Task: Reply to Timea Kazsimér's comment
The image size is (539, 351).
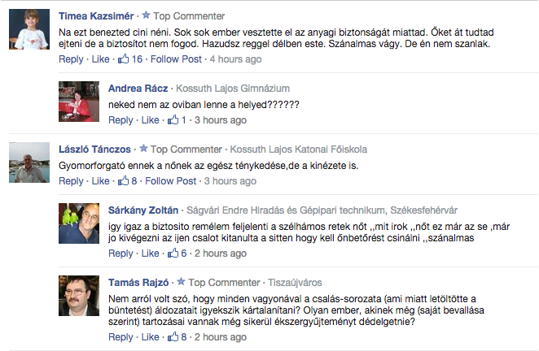Action: (71, 59)
